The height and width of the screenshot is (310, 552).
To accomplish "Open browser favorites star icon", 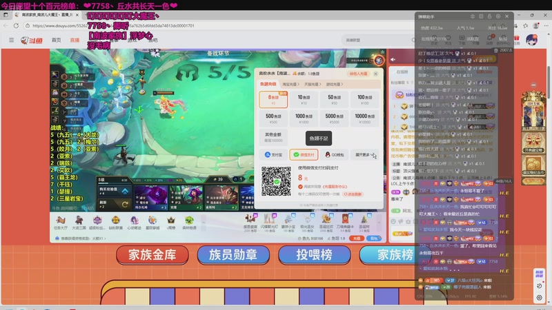I will (x=526, y=25).
